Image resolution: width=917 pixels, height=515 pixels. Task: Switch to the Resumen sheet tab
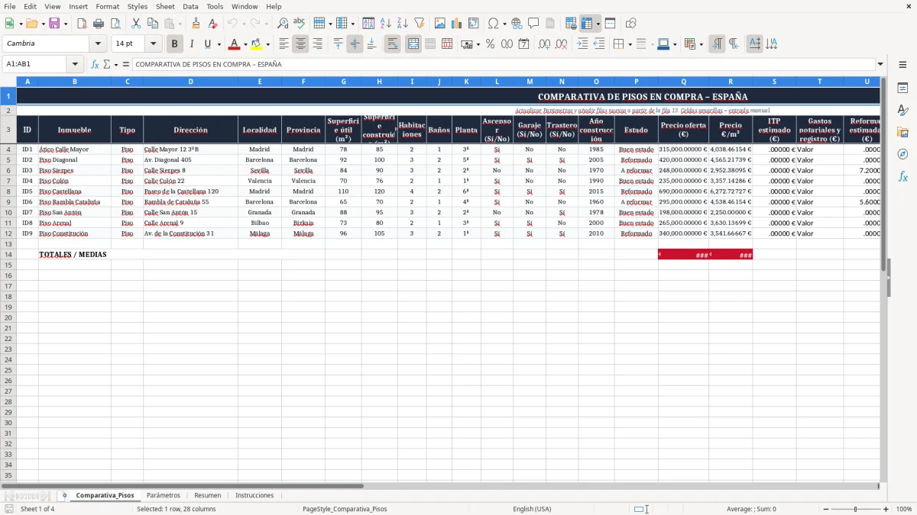(207, 495)
